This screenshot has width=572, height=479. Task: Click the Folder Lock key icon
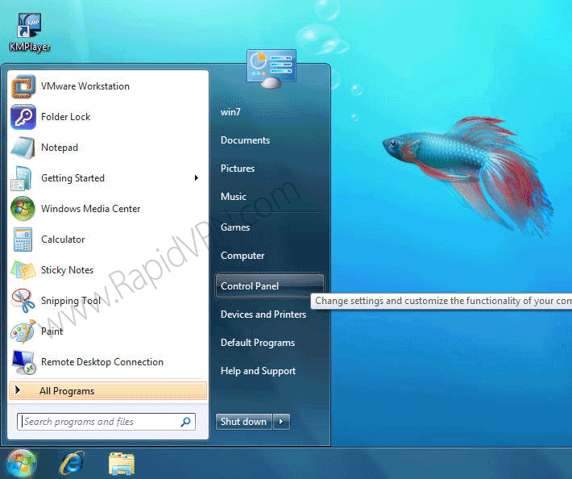point(23,117)
